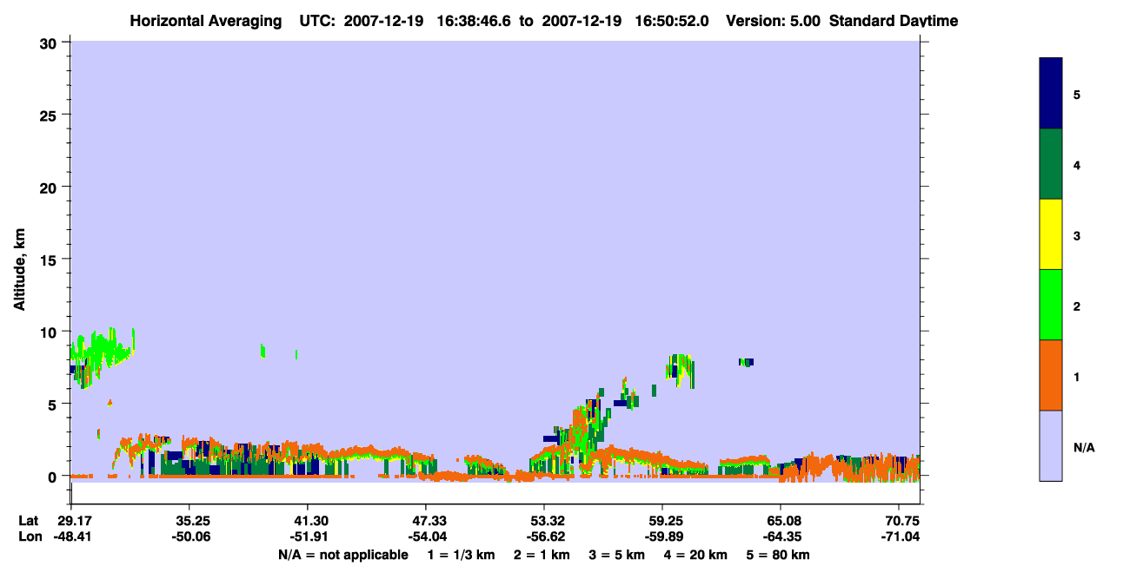This screenshot has height=579, width=1130.
Task: Click the '3 = 5 km' legend text
Action: point(617,556)
